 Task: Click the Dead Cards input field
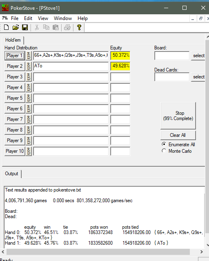[172, 77]
